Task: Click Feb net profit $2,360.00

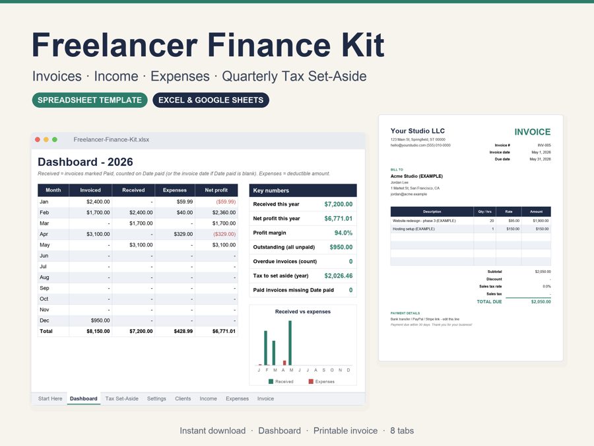Action: (224, 212)
